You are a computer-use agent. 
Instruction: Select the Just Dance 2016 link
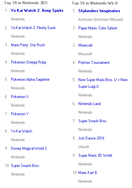(91, 138)
